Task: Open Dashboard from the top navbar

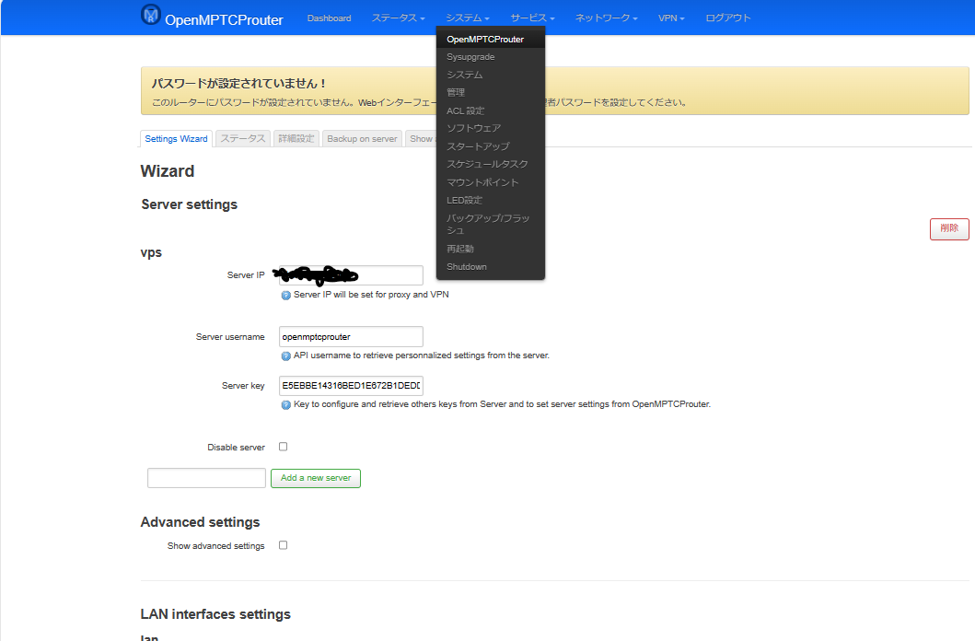Action: tap(329, 18)
